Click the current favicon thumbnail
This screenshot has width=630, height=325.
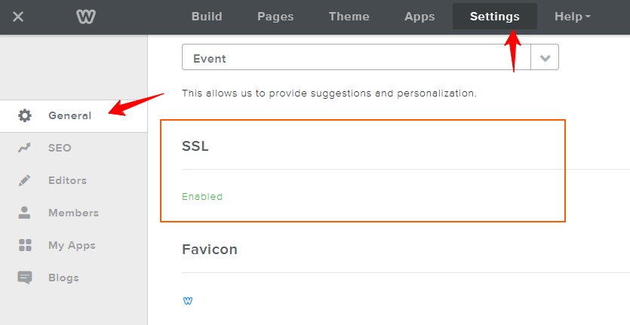188,301
